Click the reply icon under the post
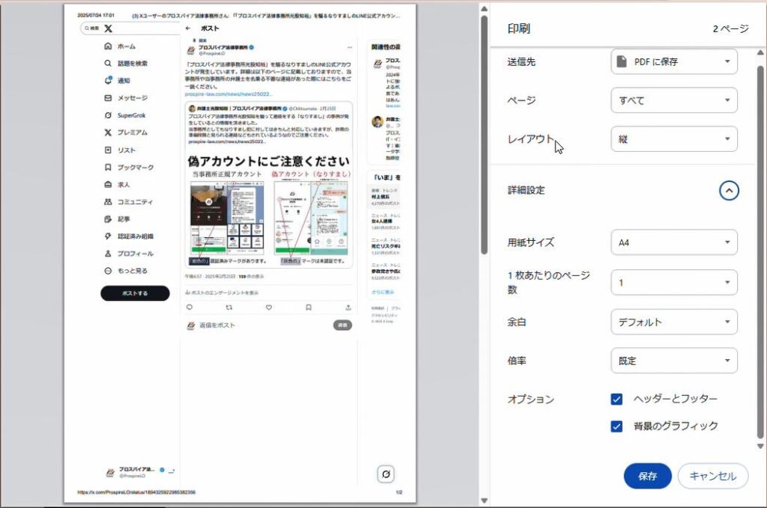 click(x=190, y=307)
